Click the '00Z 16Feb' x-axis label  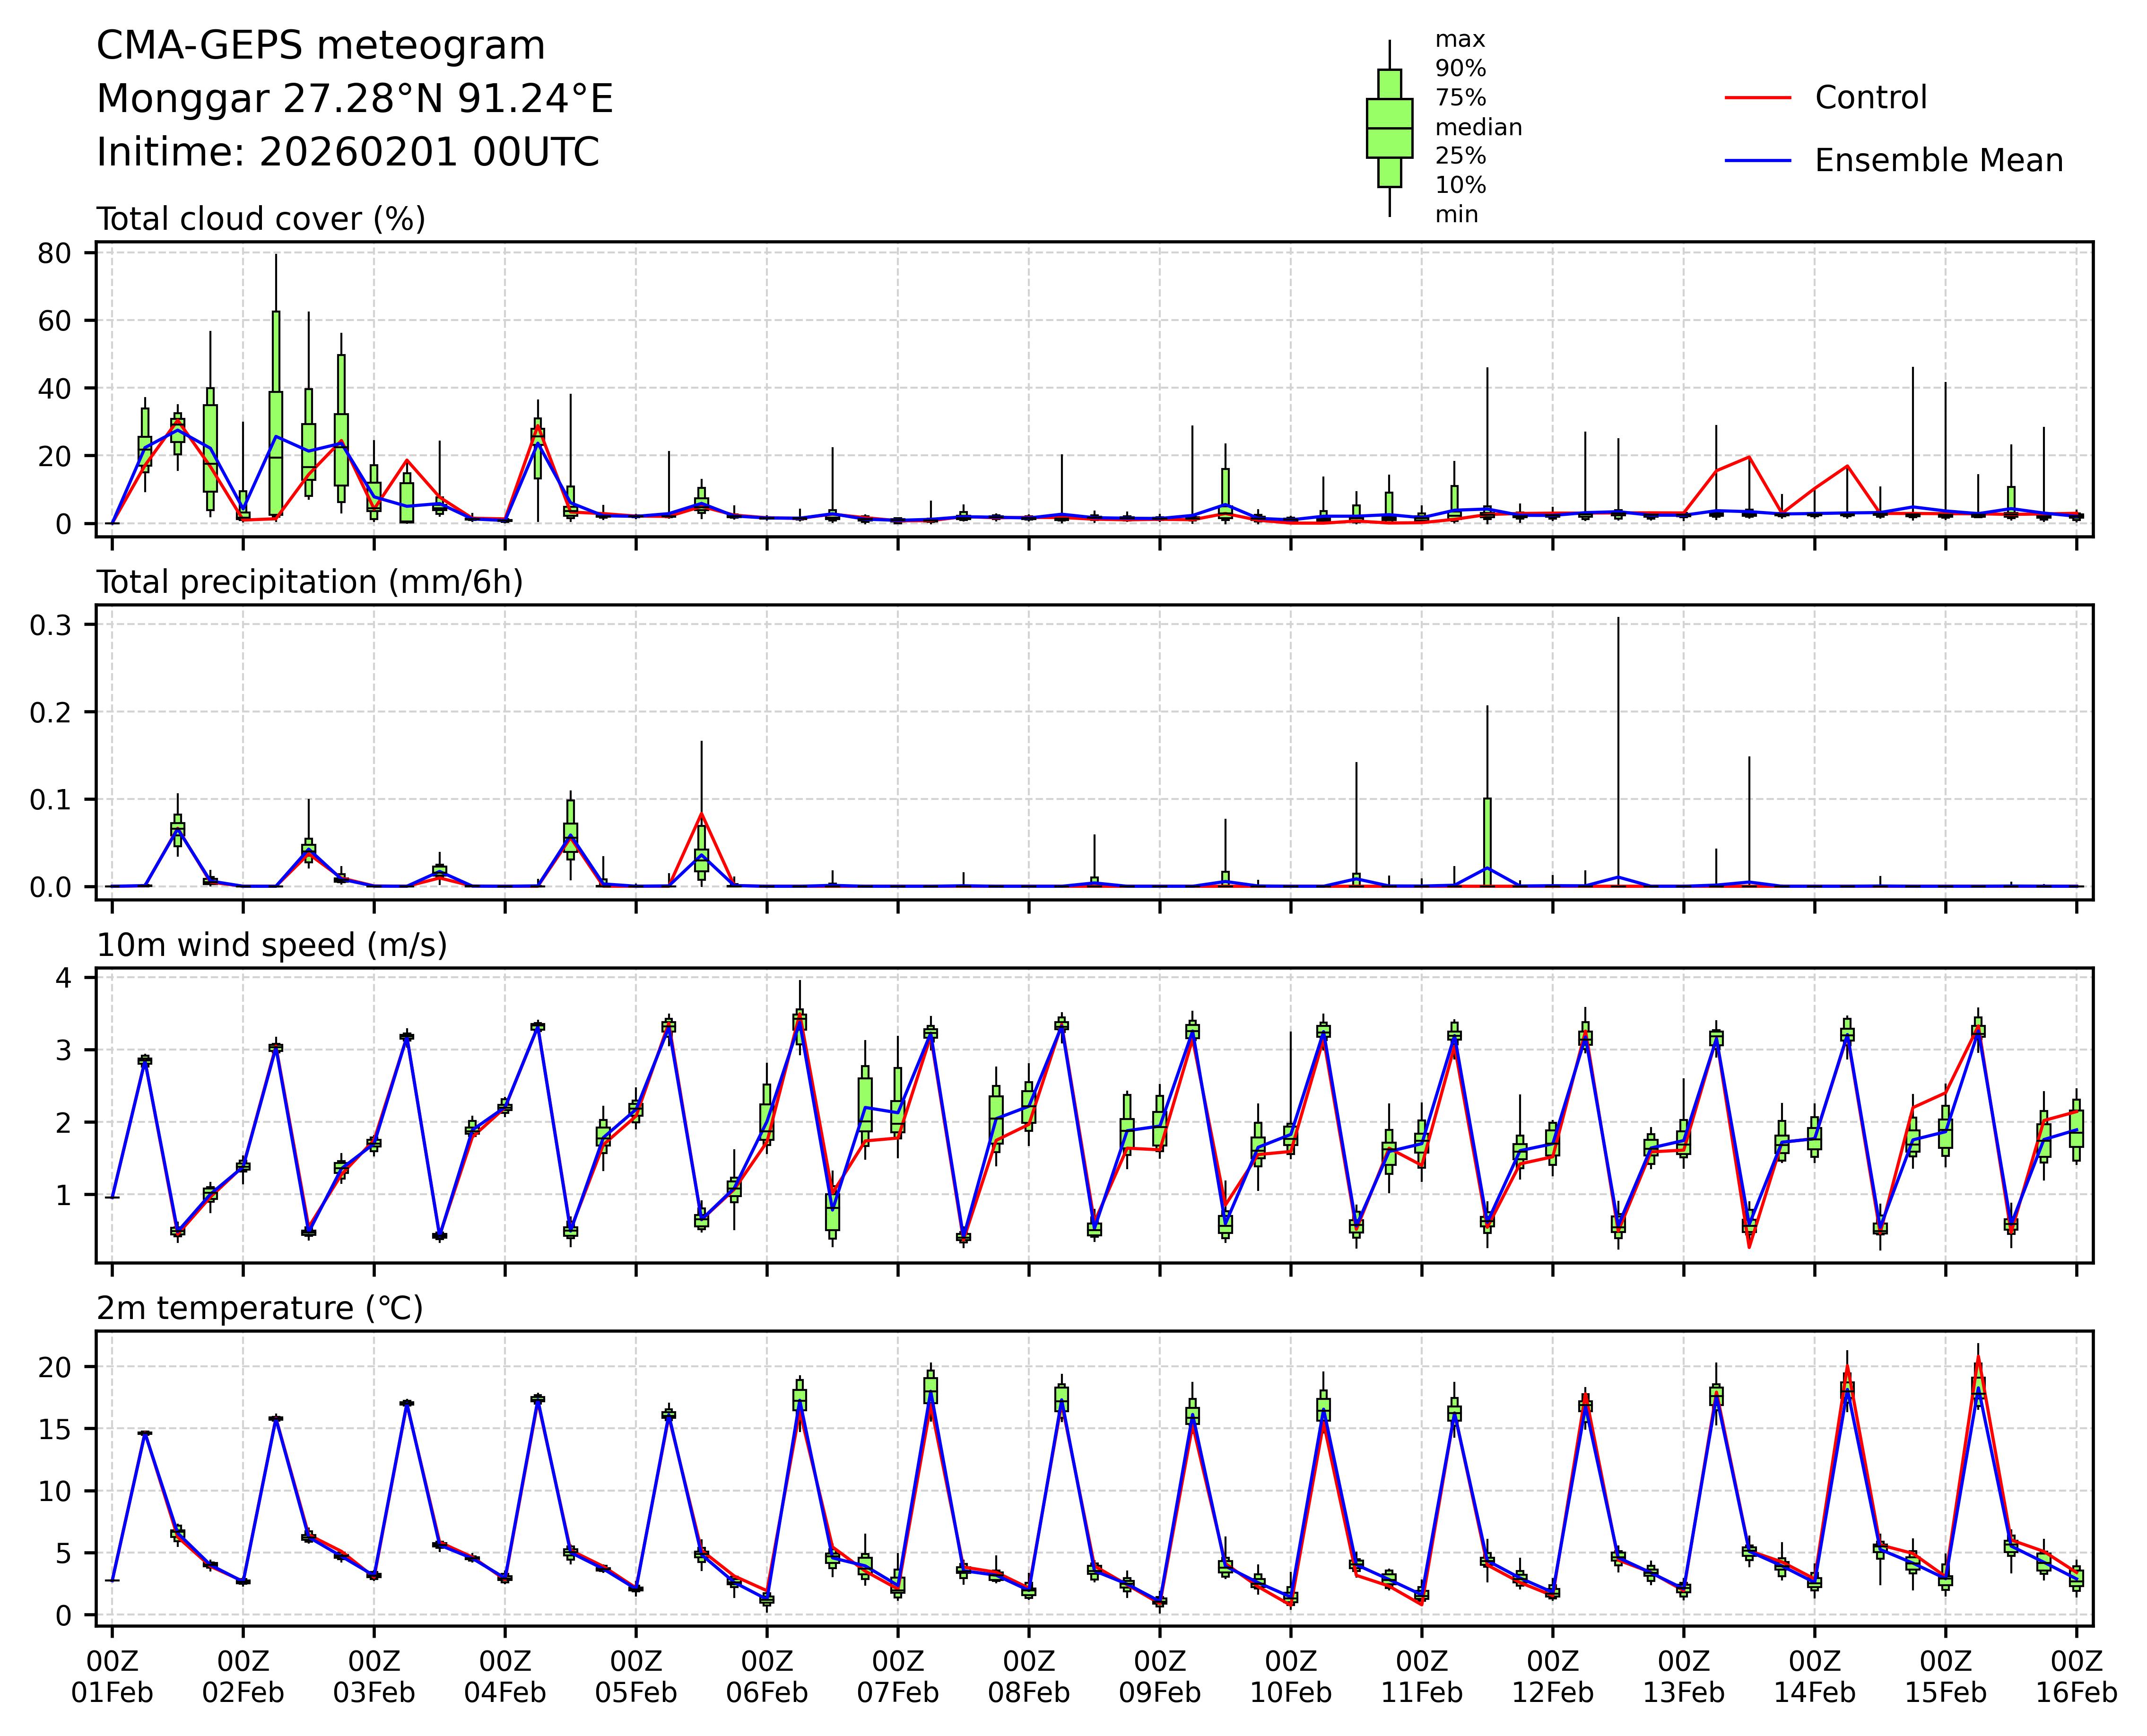[2076, 1677]
